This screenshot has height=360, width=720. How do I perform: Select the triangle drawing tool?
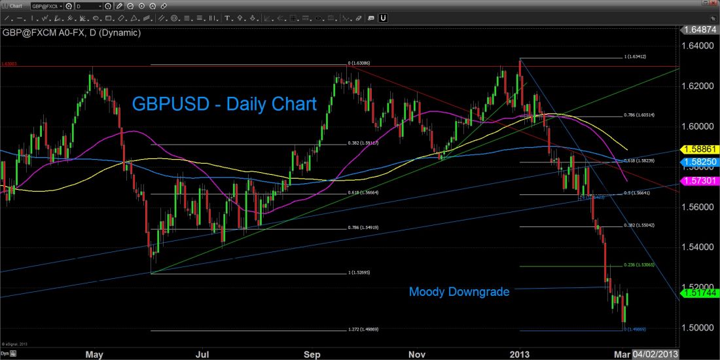tap(135, 18)
